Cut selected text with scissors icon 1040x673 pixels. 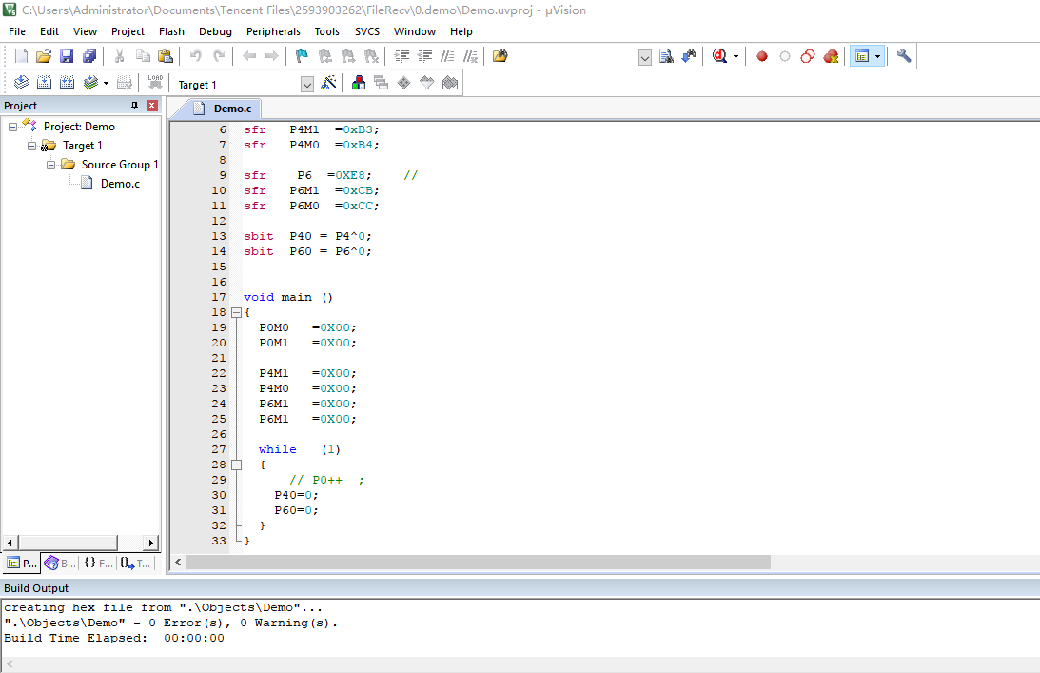[119, 56]
